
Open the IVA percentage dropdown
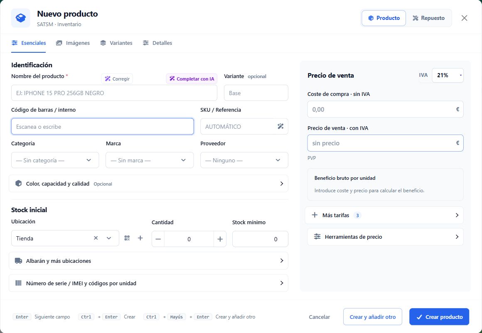(448, 75)
